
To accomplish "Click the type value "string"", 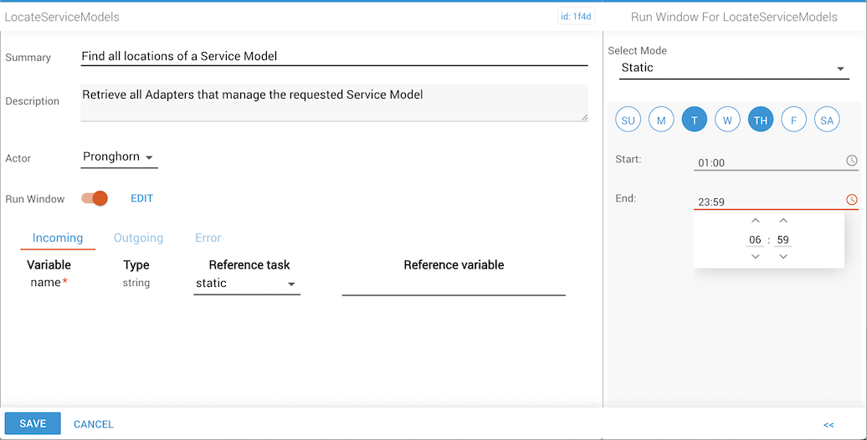I will pyautogui.click(x=136, y=283).
